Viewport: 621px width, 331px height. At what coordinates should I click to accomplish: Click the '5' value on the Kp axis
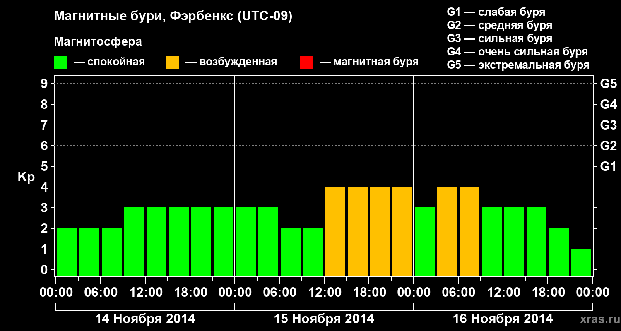(x=45, y=166)
